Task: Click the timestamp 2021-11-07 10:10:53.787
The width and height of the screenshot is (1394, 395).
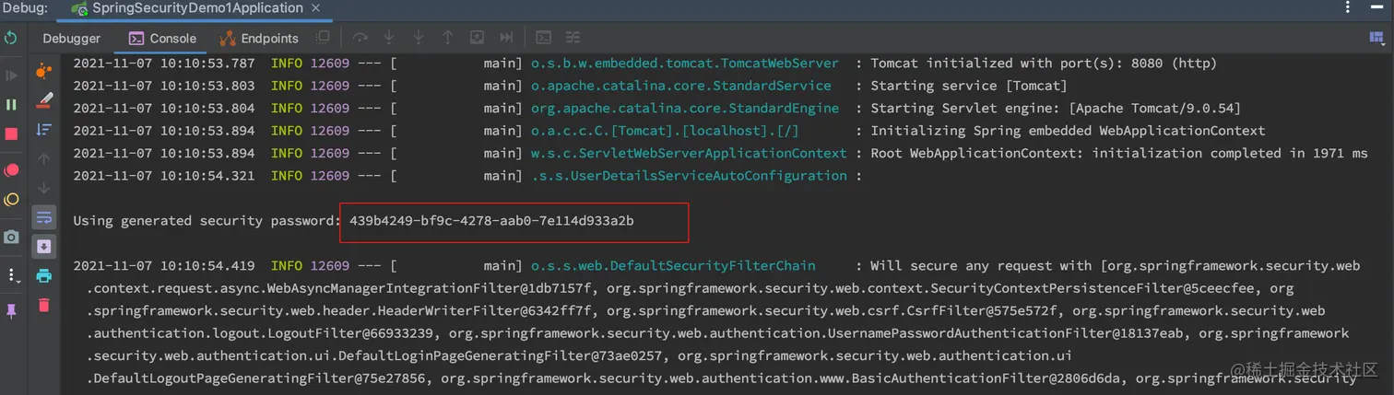Action: point(164,64)
